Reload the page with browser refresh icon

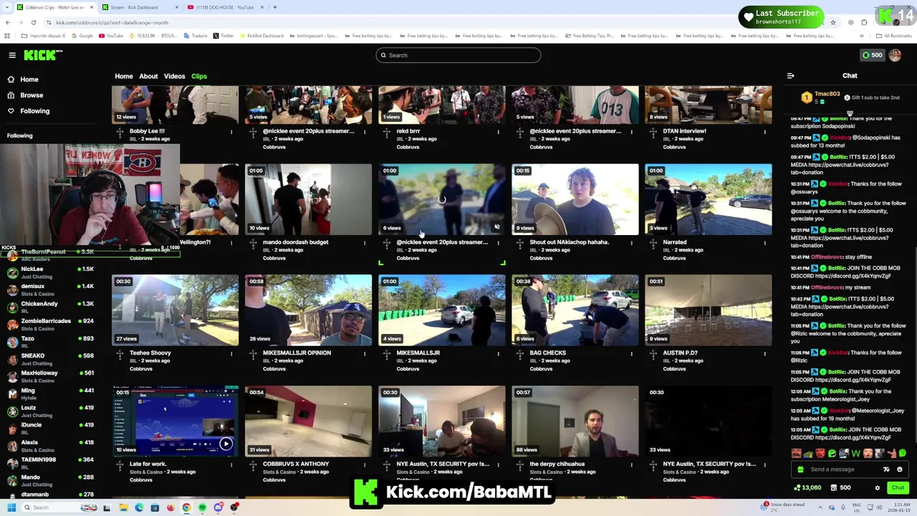pos(33,22)
